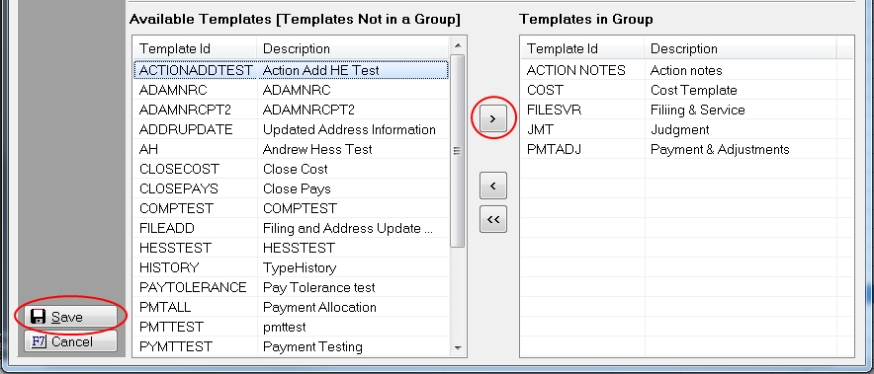
Task: Select the CLOSECOST template row
Action: (291, 169)
